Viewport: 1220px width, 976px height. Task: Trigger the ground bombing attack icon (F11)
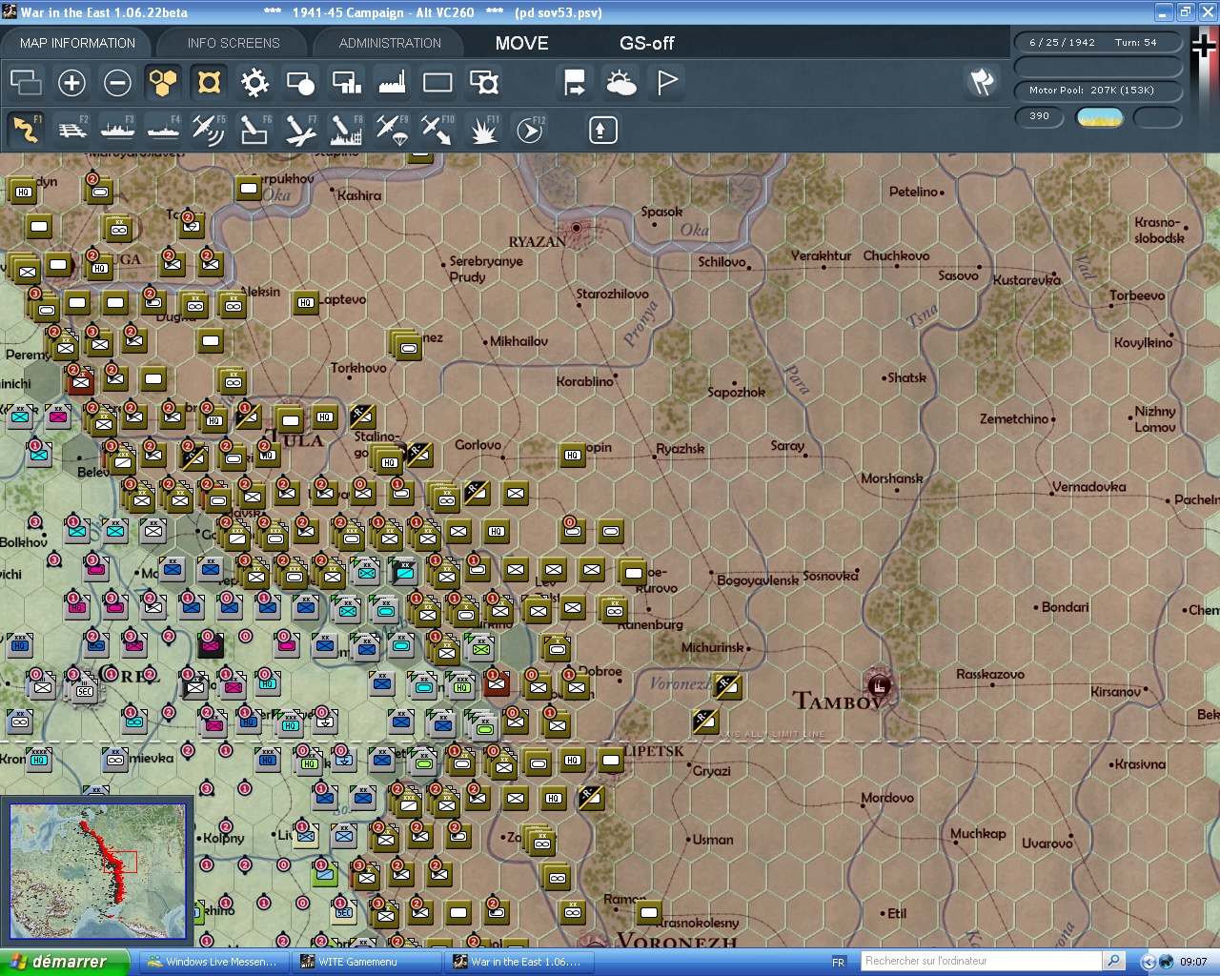482,129
